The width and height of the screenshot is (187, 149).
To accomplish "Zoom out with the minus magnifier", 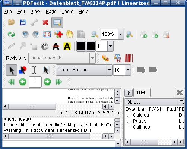I will 95,34.
